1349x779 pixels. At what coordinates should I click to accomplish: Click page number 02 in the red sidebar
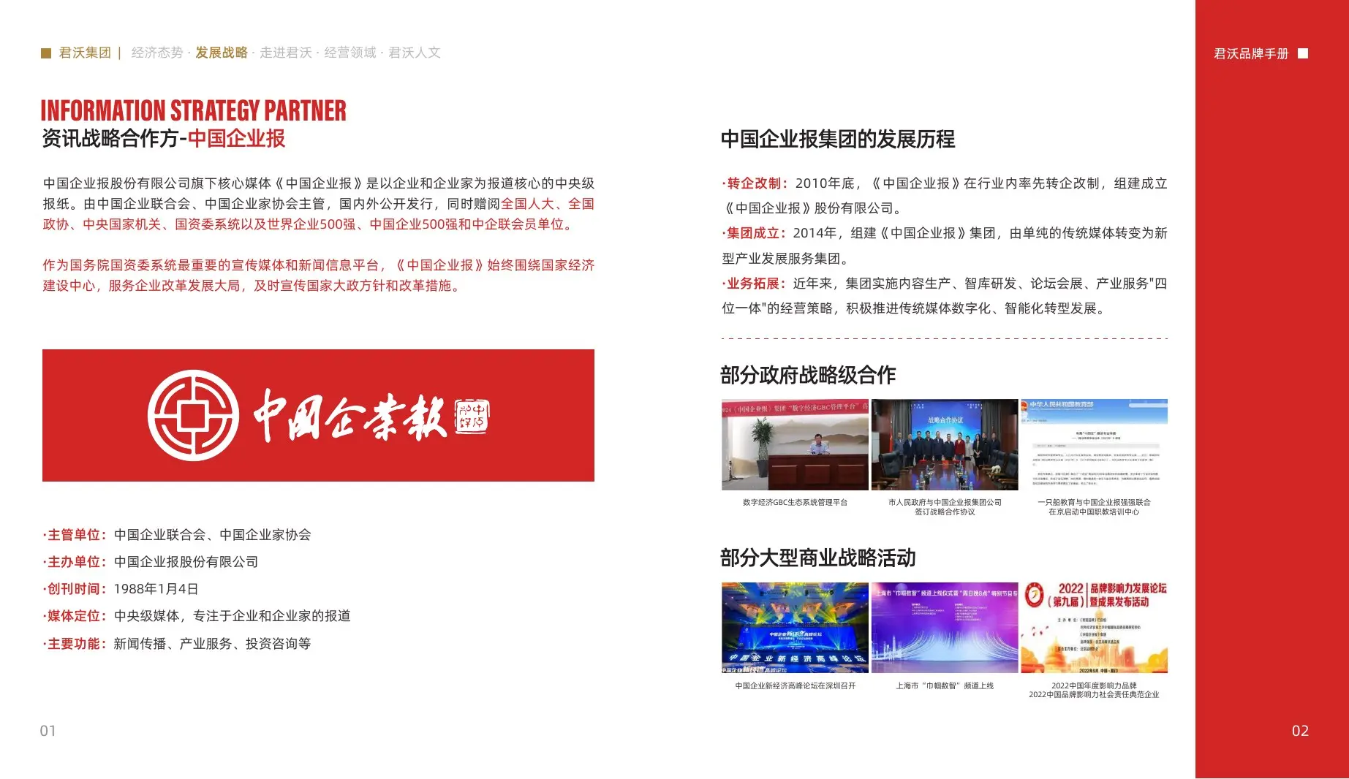(1300, 731)
